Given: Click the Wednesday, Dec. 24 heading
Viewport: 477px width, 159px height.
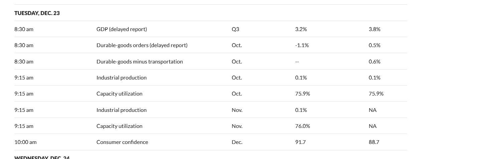Looking at the screenshot, I should (x=42, y=157).
